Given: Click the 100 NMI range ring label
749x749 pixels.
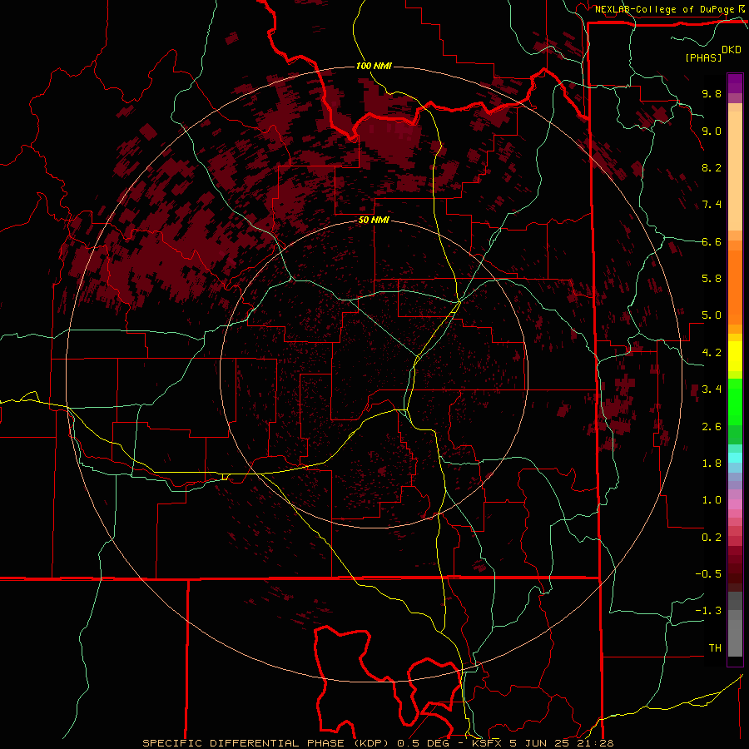Looking at the screenshot, I should (x=374, y=66).
